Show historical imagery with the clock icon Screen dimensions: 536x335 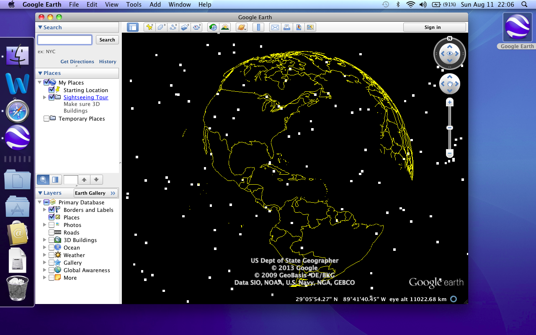(x=213, y=27)
